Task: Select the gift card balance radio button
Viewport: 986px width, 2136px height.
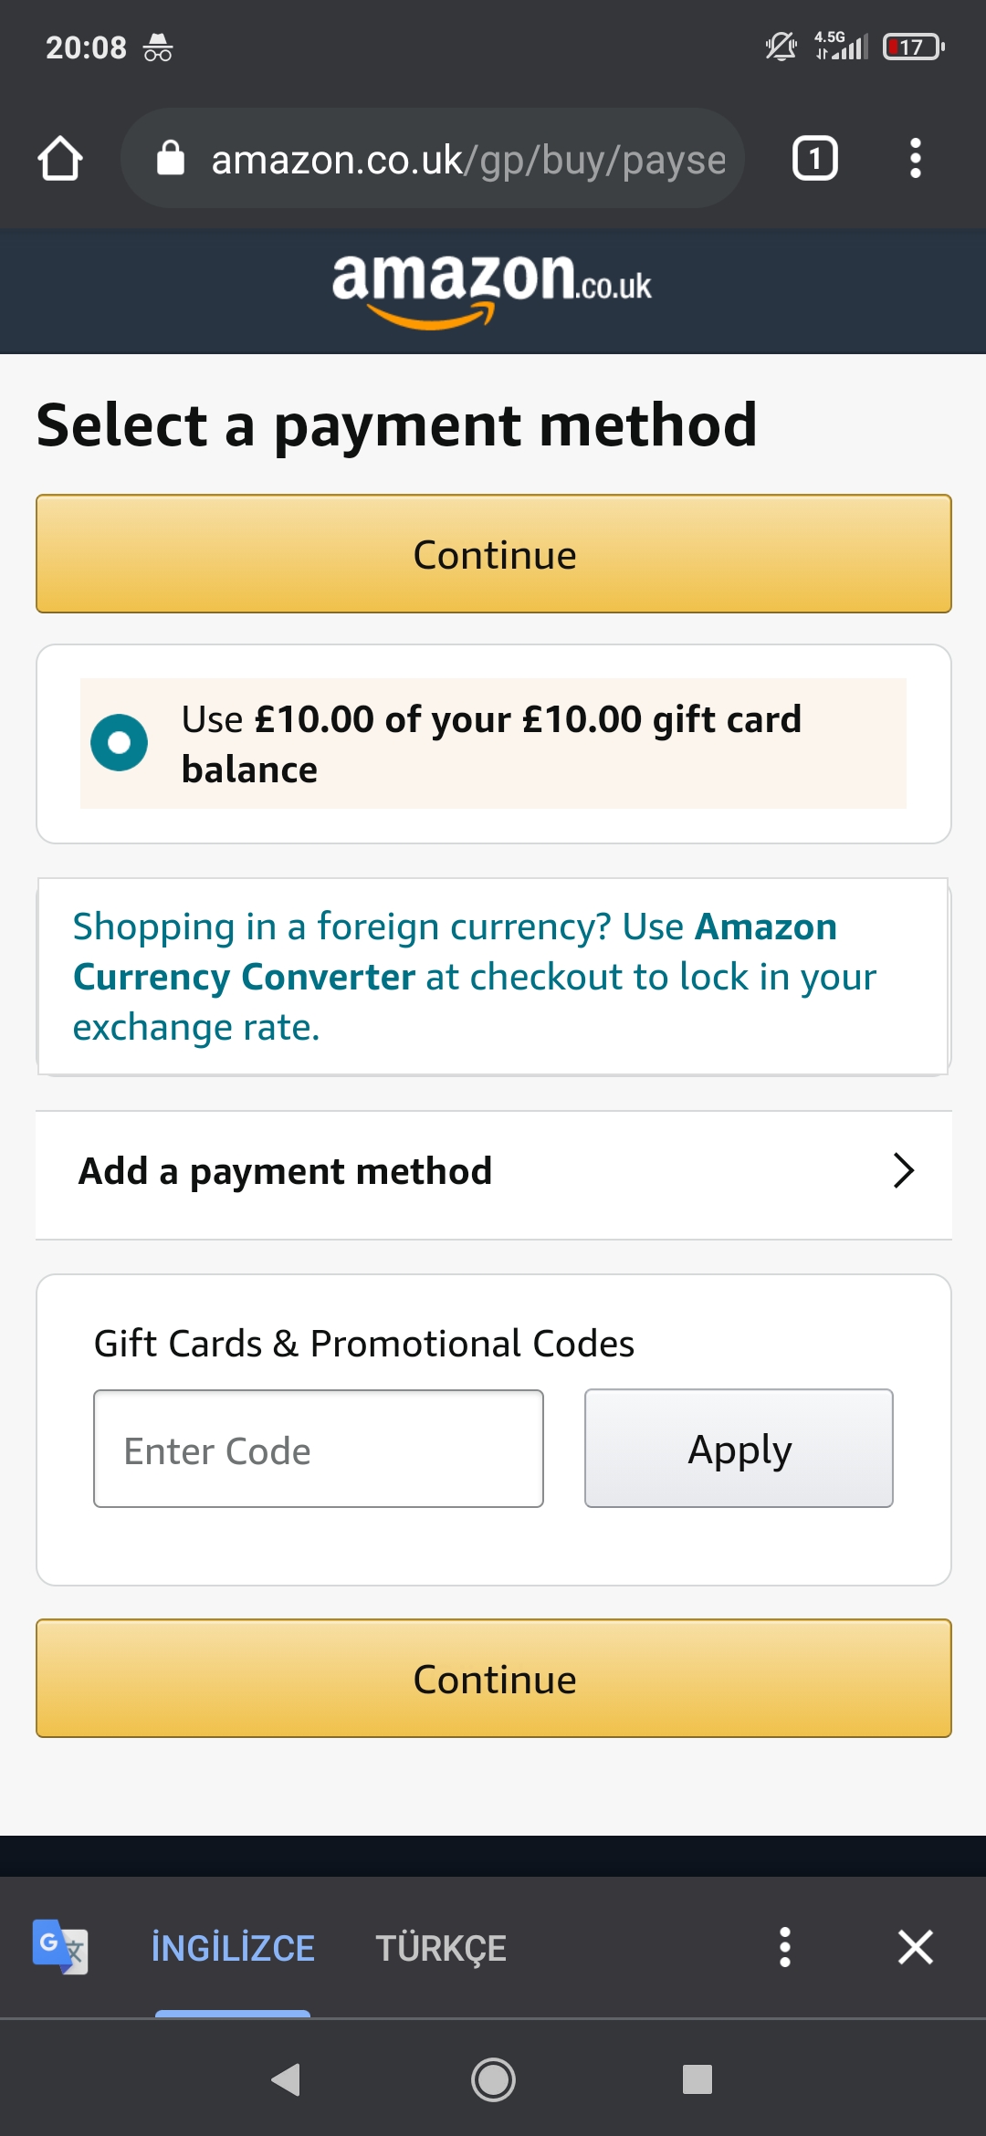Action: [119, 743]
